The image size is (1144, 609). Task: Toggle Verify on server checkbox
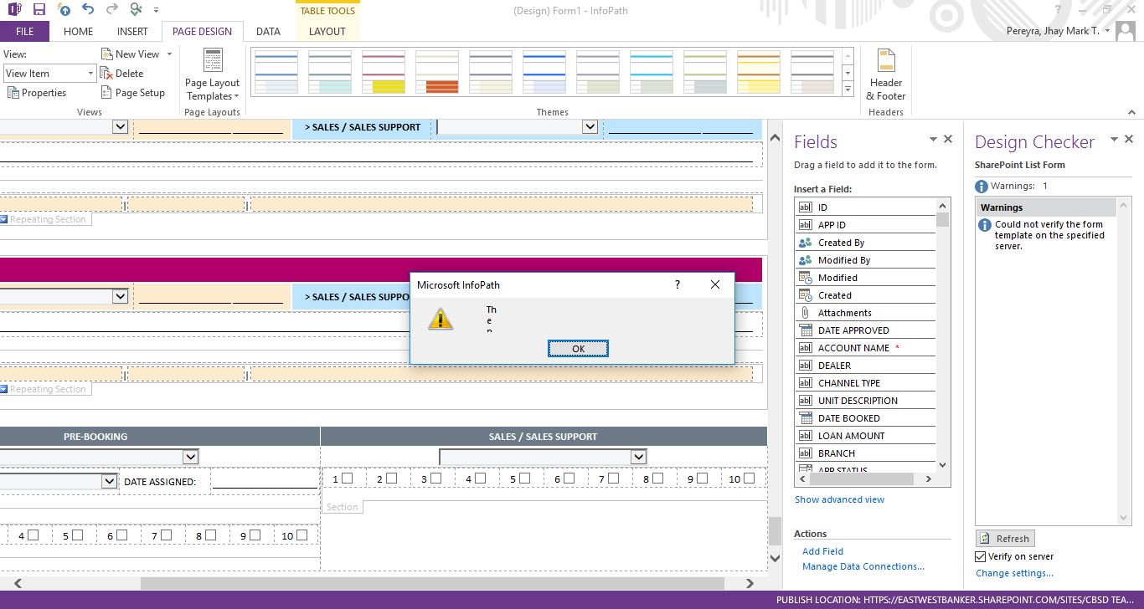tap(981, 556)
